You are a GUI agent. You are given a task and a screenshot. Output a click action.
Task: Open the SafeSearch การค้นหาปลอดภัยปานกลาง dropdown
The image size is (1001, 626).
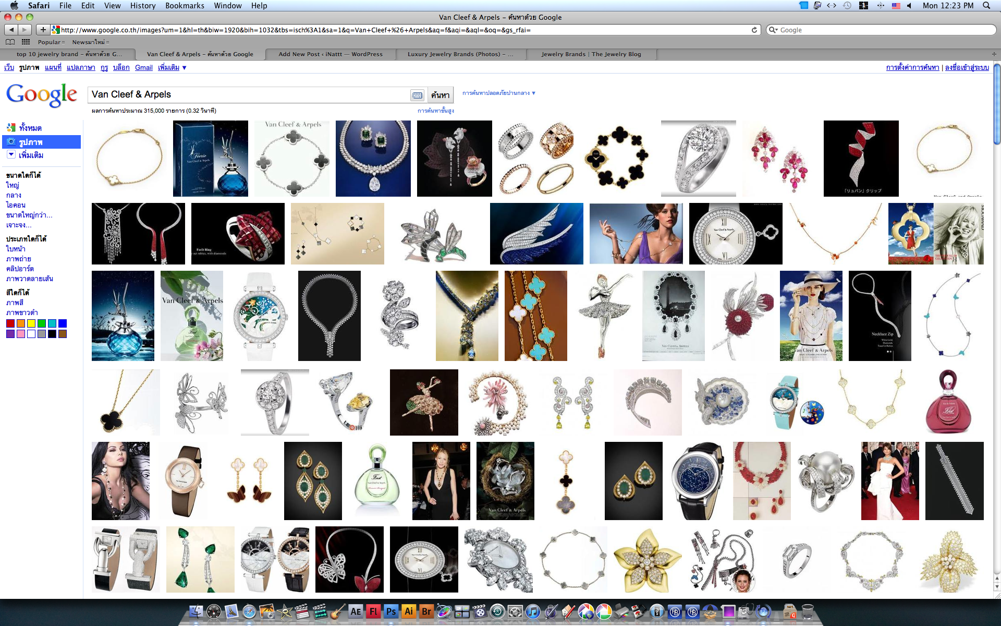tap(498, 93)
